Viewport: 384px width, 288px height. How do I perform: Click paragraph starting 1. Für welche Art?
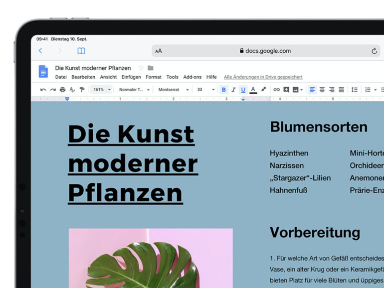pos(327,269)
